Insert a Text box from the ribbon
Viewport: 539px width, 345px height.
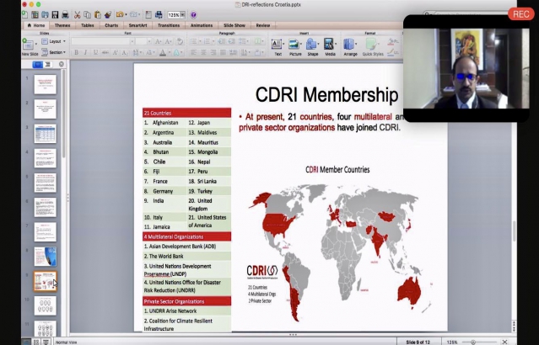point(278,44)
